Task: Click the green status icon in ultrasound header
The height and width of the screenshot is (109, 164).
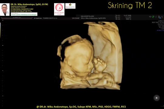Action: tap(153, 17)
